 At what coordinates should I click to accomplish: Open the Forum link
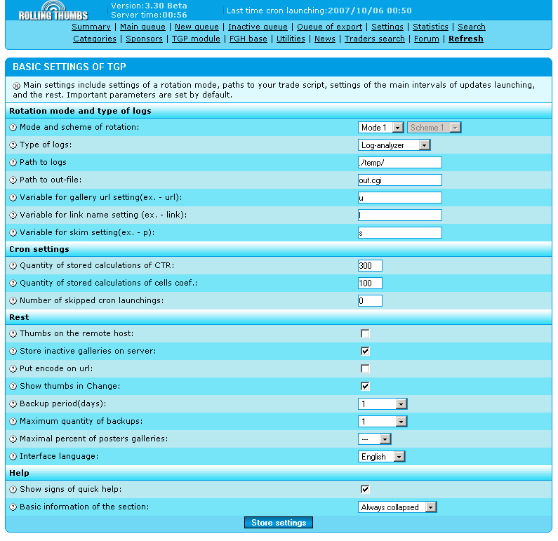pos(427,39)
